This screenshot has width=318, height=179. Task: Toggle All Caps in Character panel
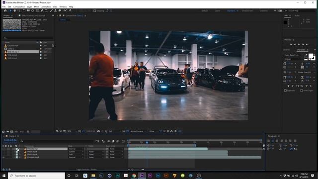(297, 86)
